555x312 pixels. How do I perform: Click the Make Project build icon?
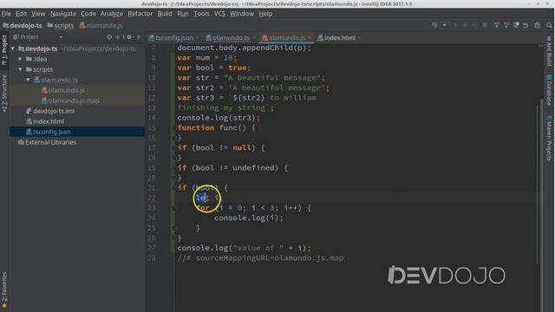pyautogui.click(x=434, y=25)
